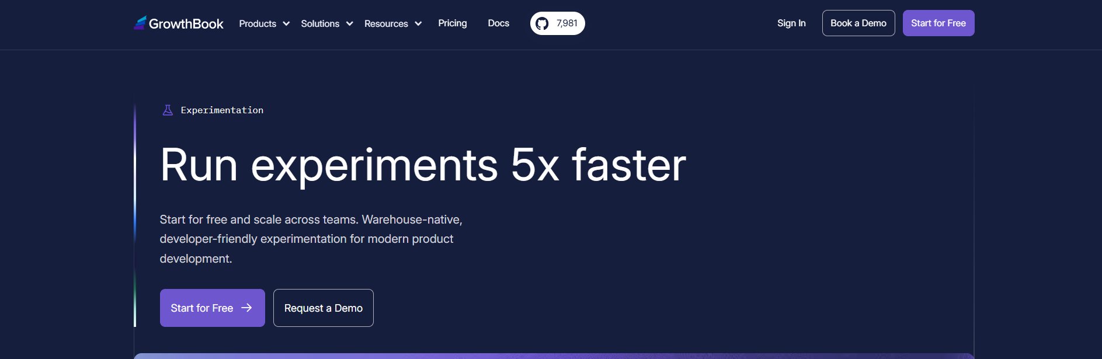Select the "Experimentation" label text
The image size is (1102, 359).
[222, 110]
